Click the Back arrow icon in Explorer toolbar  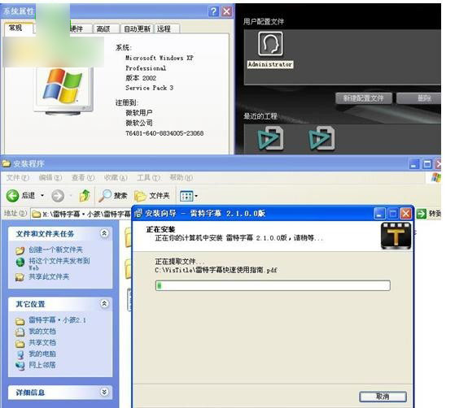pyautogui.click(x=12, y=196)
